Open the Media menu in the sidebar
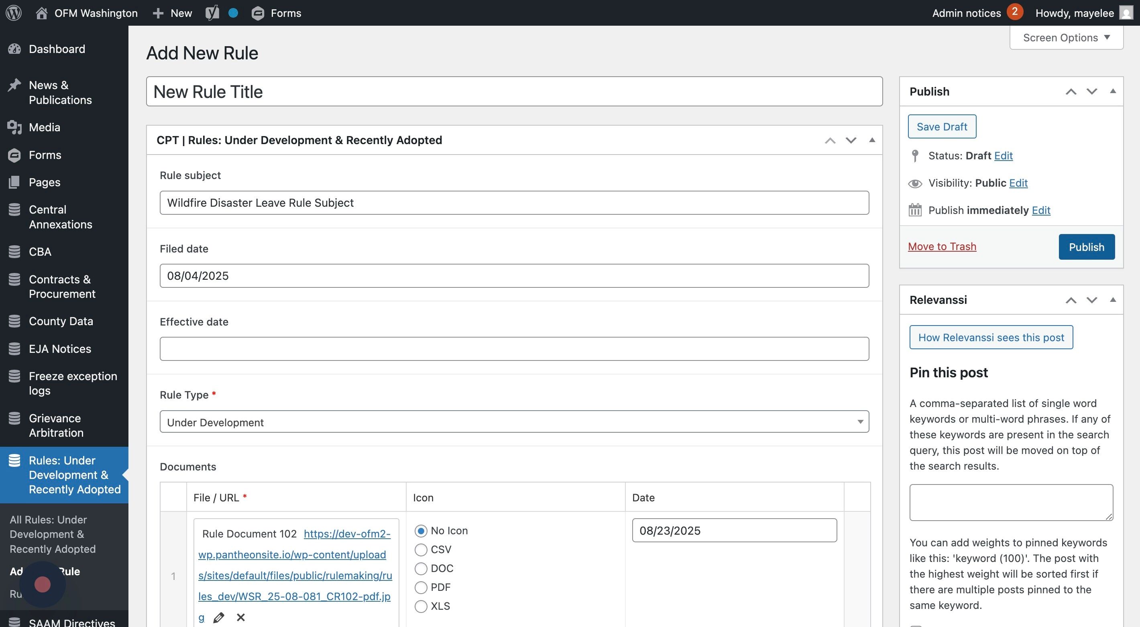 point(44,127)
